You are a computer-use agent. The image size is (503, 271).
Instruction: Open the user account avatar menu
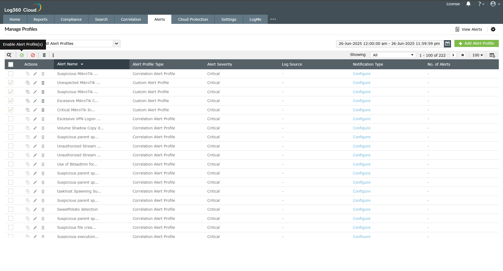tap(495, 4)
